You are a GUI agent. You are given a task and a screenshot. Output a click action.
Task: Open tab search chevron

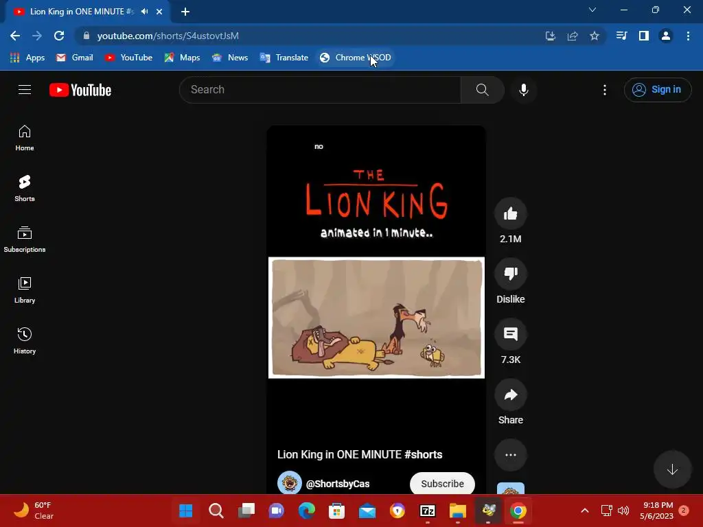click(592, 10)
